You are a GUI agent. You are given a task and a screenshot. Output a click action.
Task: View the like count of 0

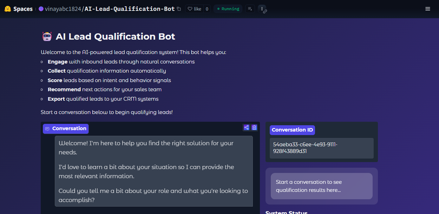207,9
